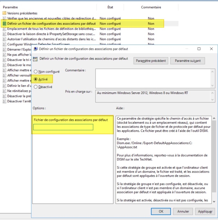Click the policy setting icon below title bar
This screenshot has height=220, width=218.
pyautogui.click(x=35, y=59)
